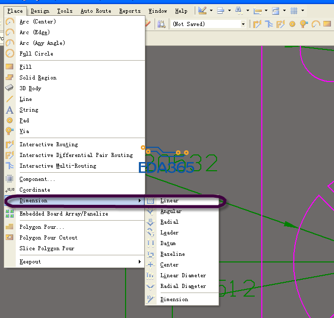Click the find selection binoculars icon
The image size is (334, 318).
[238, 11]
